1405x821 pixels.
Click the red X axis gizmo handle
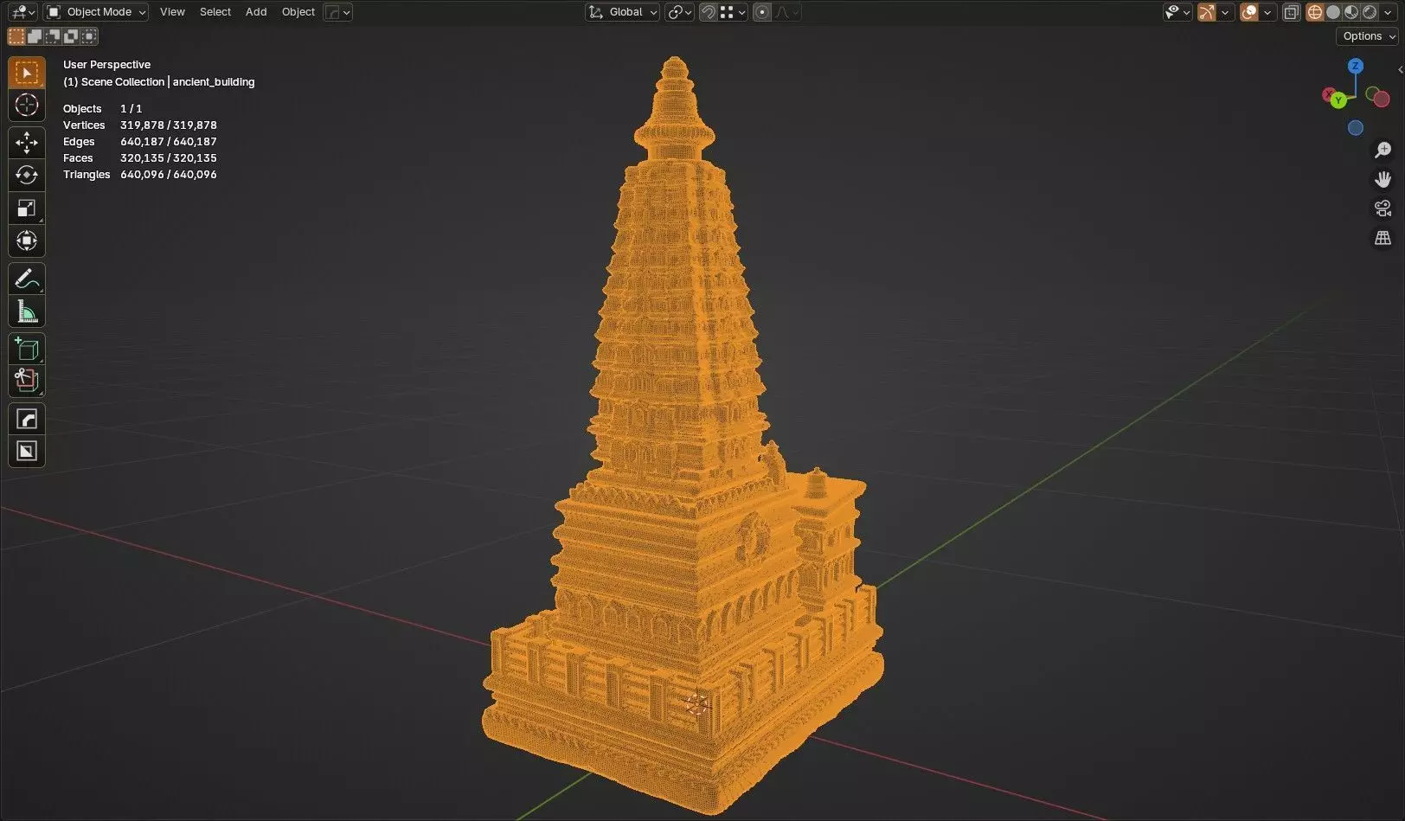click(1328, 93)
